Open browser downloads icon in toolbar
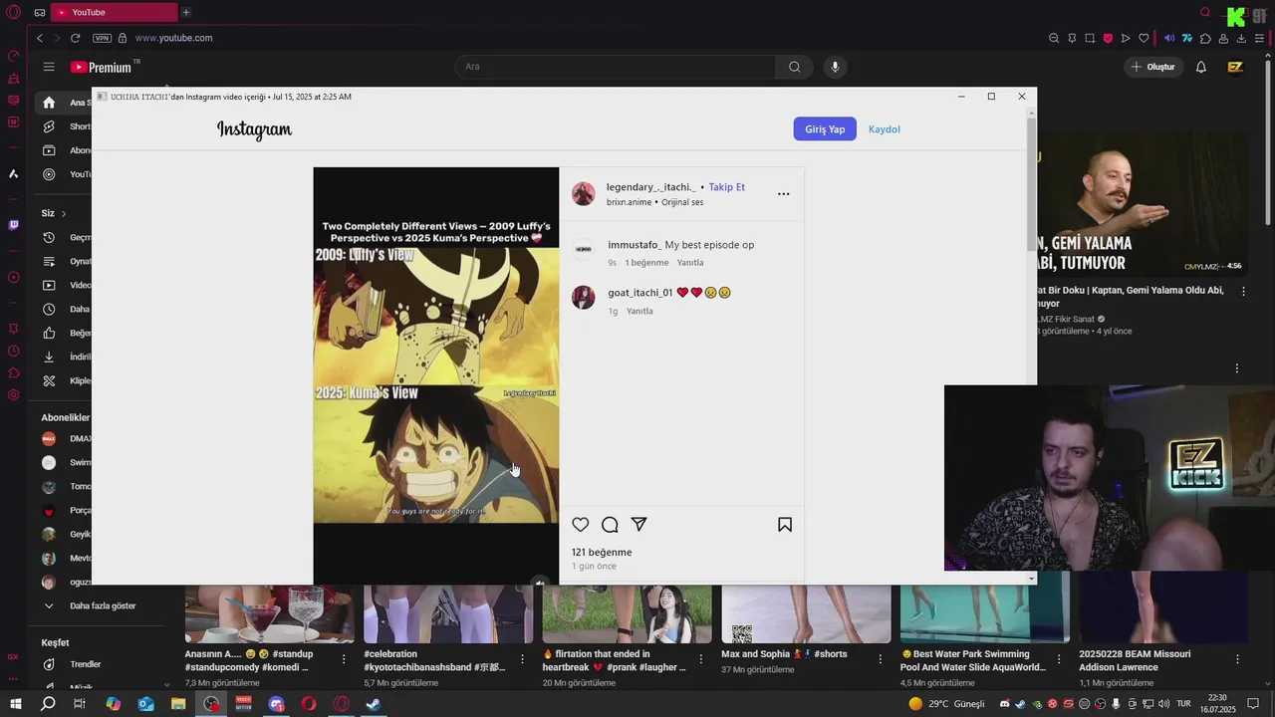 pos(1241,38)
